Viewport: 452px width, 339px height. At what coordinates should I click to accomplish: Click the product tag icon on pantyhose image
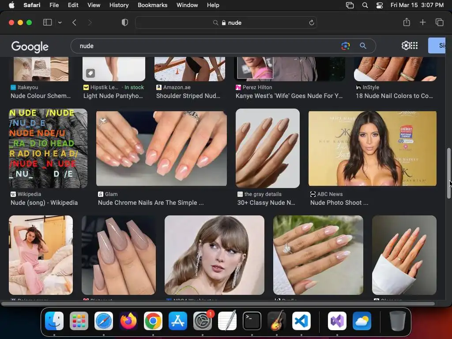point(90,73)
